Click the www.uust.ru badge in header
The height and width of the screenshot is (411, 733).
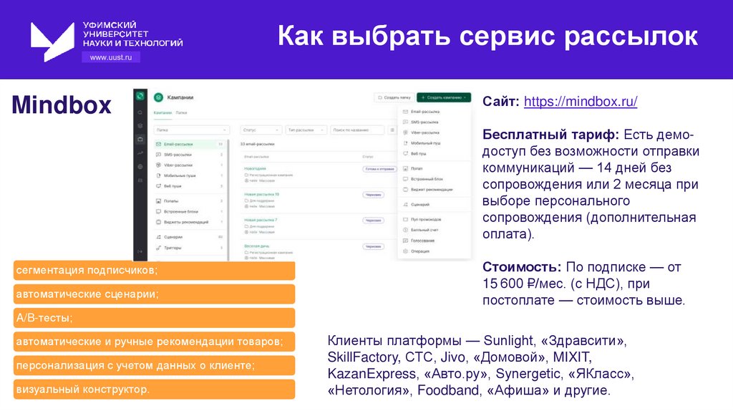tap(111, 57)
